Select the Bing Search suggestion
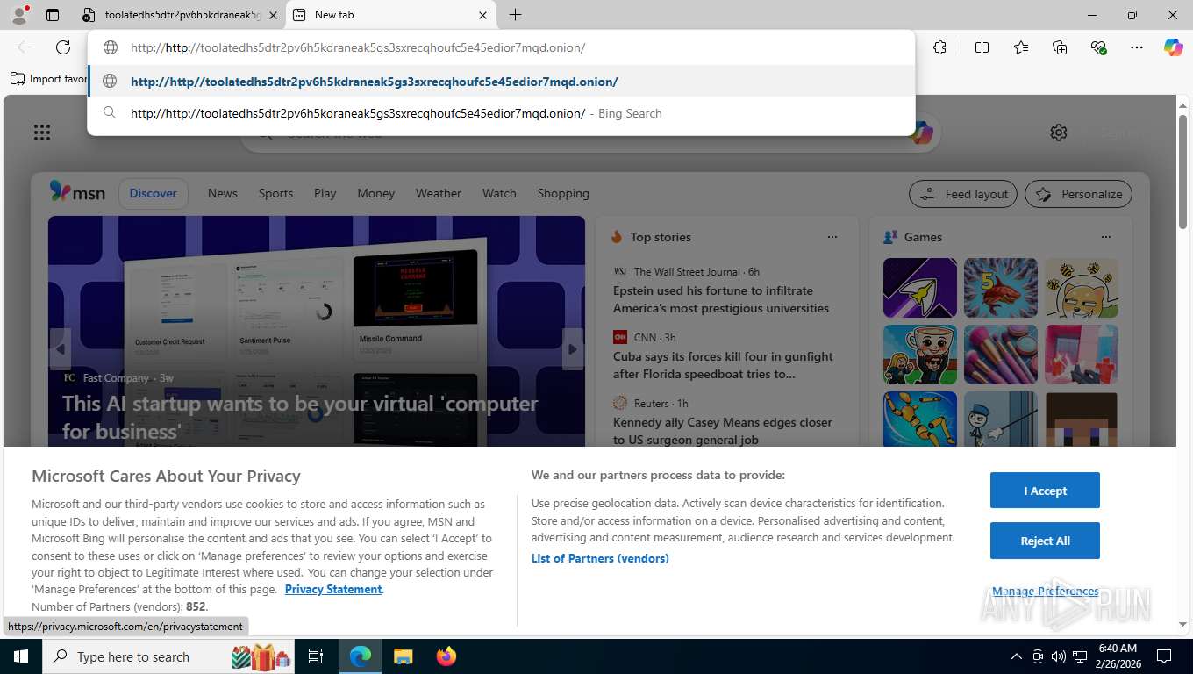The width and height of the screenshot is (1193, 674). [x=501, y=113]
